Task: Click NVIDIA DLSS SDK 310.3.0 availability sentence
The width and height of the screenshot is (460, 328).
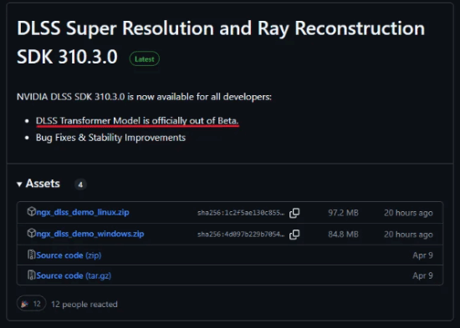Action: coord(144,97)
